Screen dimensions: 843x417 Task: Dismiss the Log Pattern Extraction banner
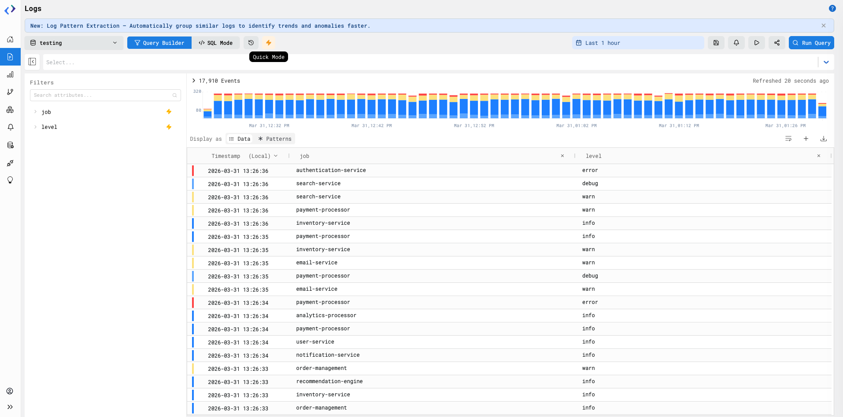point(823,26)
